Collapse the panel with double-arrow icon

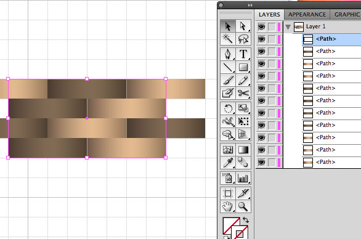[250, 5]
